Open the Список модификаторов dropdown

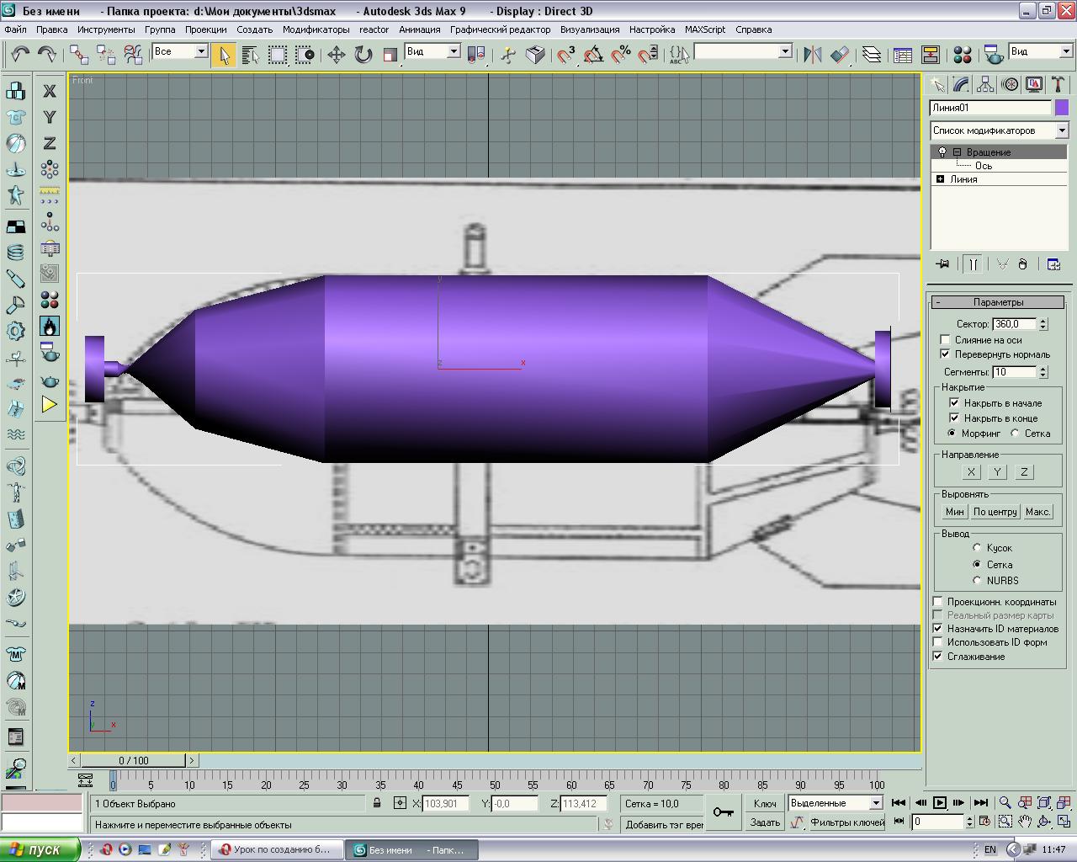point(1061,130)
